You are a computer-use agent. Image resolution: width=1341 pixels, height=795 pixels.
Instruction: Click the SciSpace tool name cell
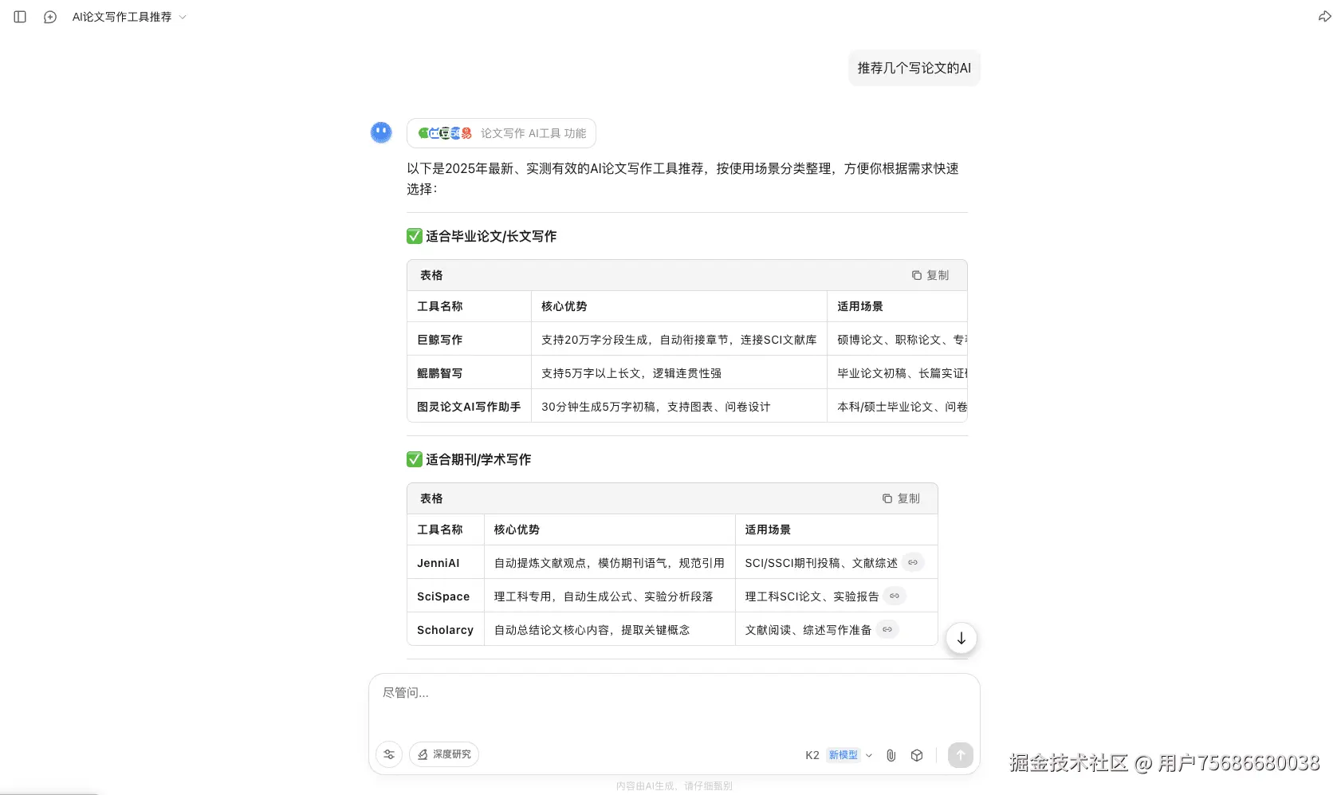tap(446, 596)
